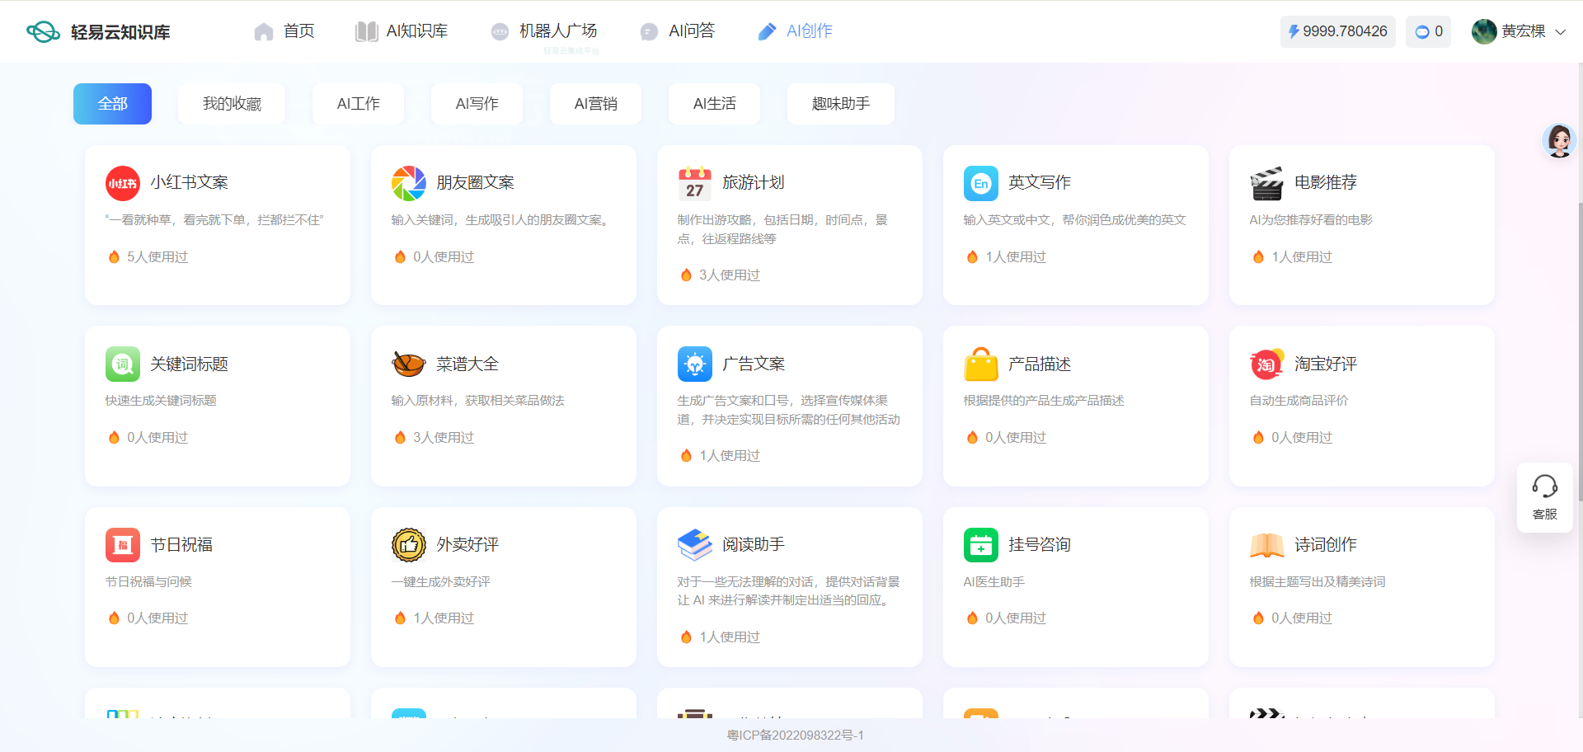Screen dimensions: 1583x752
Task: Click description '自动生成商品评价'
Action: (1299, 401)
